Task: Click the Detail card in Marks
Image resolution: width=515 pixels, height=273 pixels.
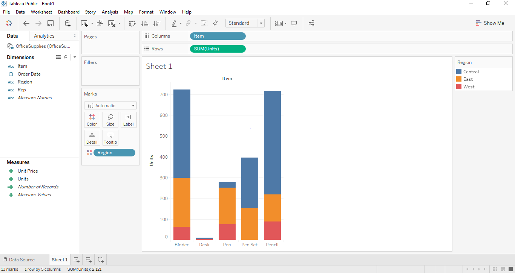Action: [92, 138]
